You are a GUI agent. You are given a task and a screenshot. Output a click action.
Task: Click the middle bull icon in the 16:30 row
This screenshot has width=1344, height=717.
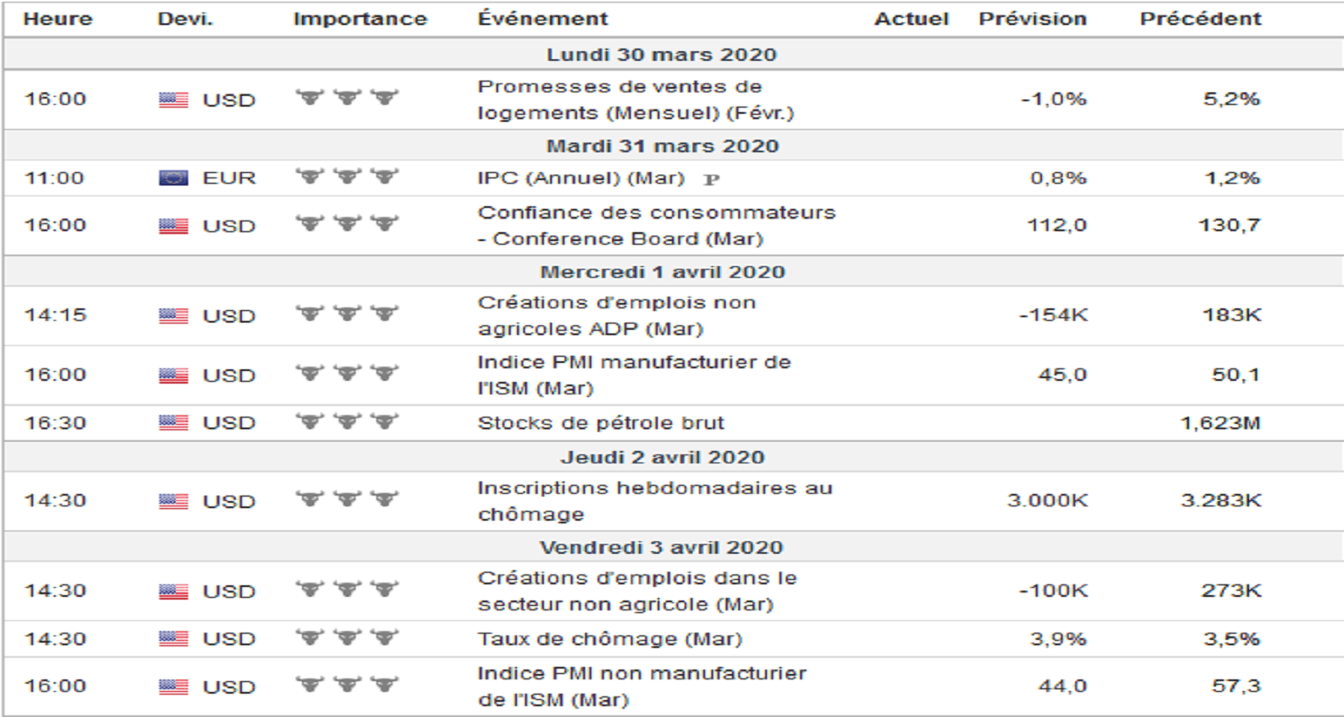[x=346, y=422]
